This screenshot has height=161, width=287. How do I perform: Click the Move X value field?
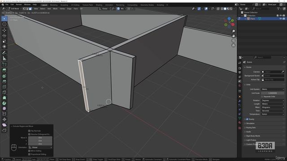(40, 138)
